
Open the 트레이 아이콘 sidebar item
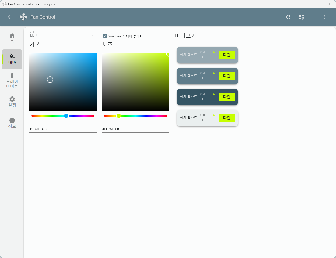pos(12,81)
